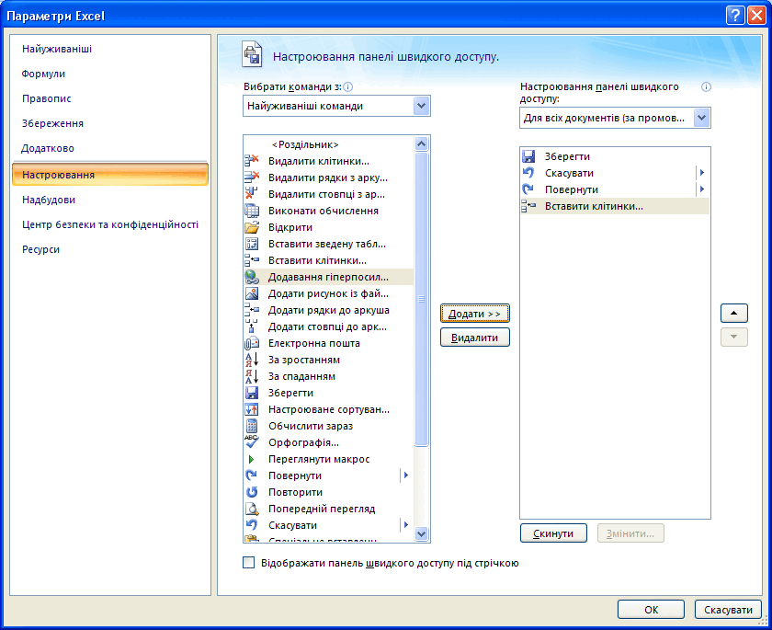Expand Скасувати submenu arrow in left list
This screenshot has height=630, width=772.
[x=405, y=524]
